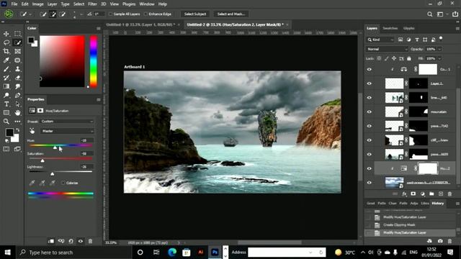Open the search icon in the options bar
Image resolution: width=461 pixels, height=259 pixels.
(x=430, y=14)
